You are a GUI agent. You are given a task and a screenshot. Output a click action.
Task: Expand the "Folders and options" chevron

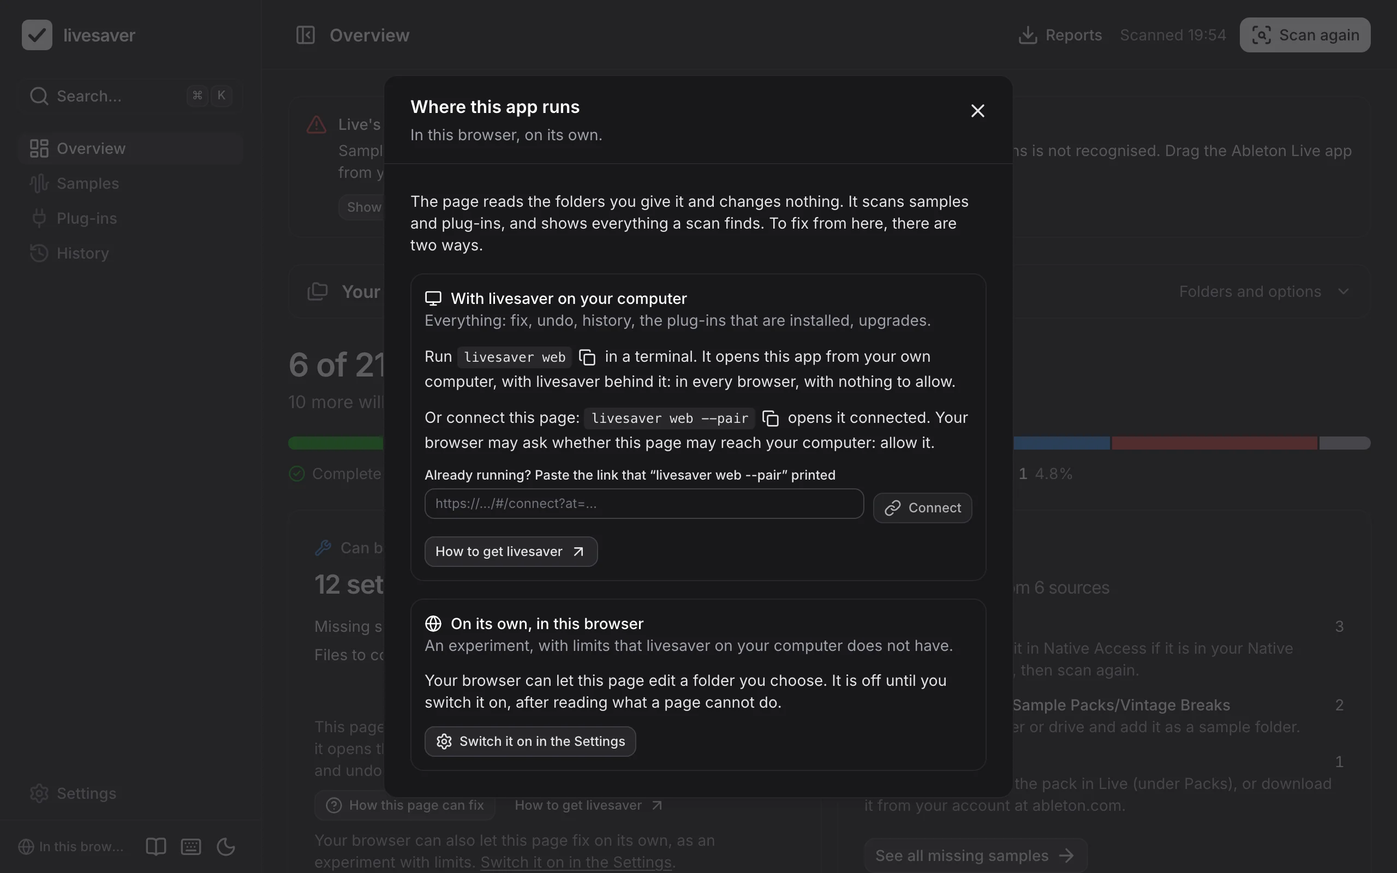click(x=1344, y=291)
